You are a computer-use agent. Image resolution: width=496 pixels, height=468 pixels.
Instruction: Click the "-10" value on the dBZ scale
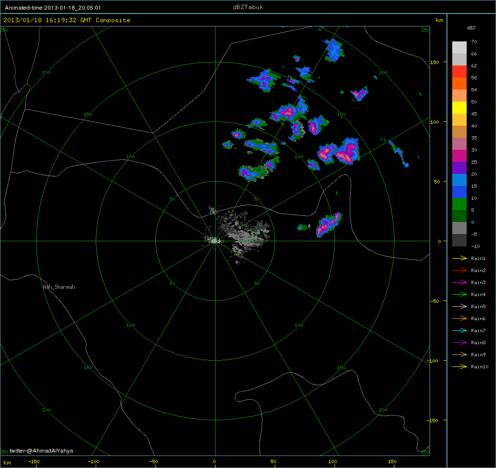click(475, 246)
